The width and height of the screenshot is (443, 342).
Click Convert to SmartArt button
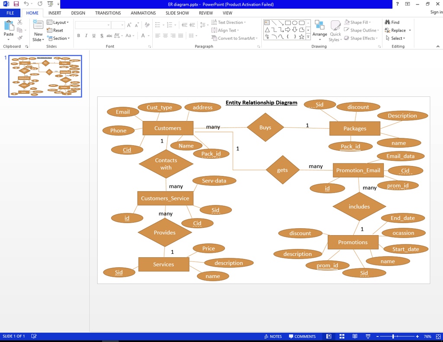pos(234,38)
